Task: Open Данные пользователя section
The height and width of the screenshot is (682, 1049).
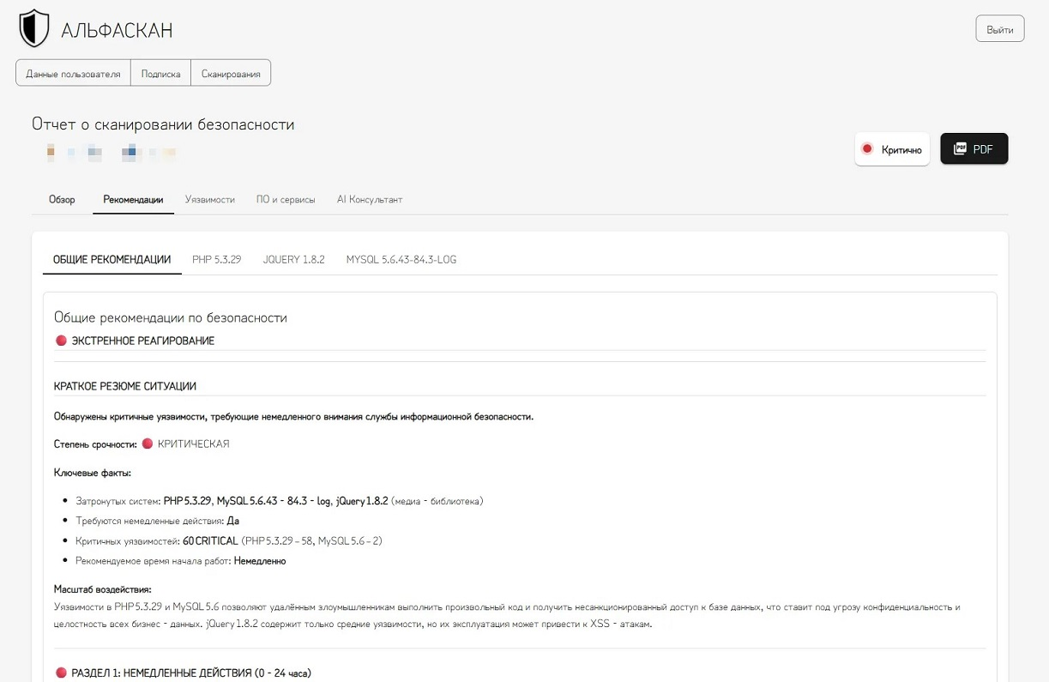Action: coord(73,74)
